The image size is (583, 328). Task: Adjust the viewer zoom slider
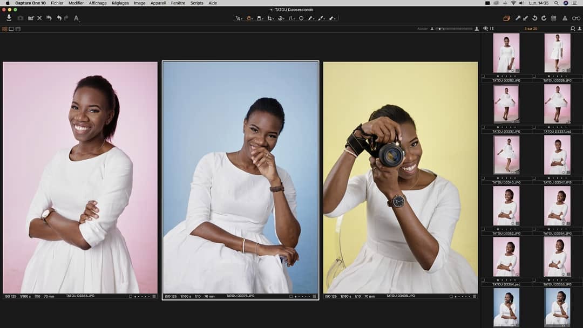pos(454,29)
